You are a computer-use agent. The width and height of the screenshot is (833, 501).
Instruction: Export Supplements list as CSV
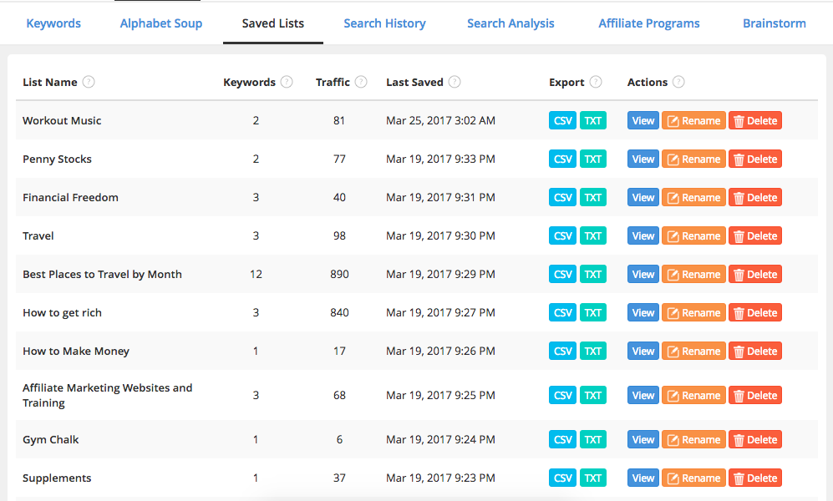(562, 478)
